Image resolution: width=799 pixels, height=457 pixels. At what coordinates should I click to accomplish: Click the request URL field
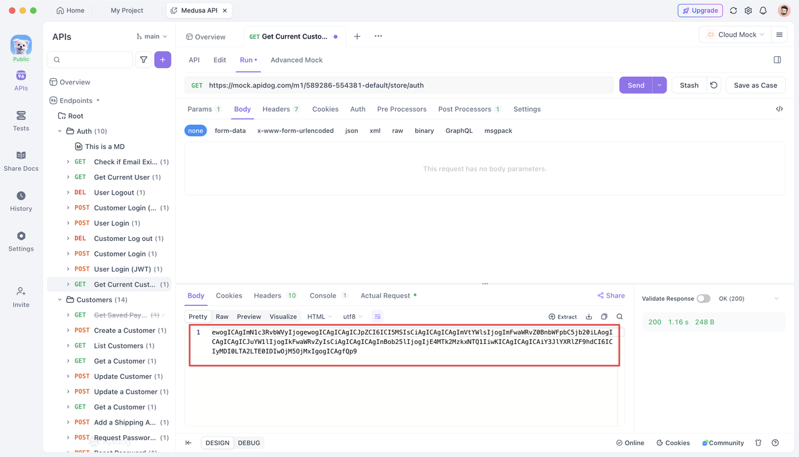pyautogui.click(x=399, y=86)
